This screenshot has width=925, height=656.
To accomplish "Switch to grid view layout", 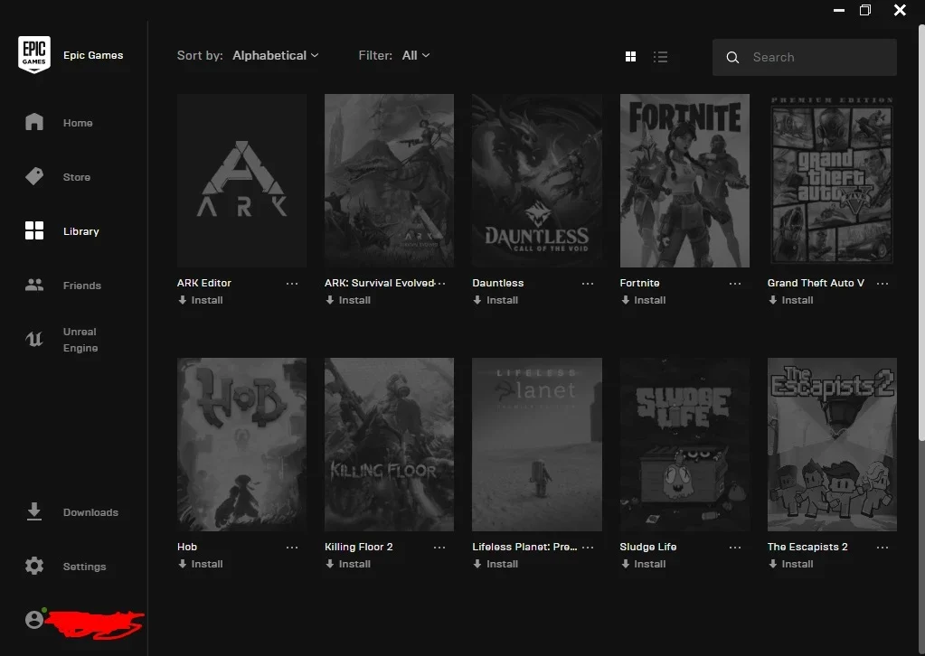I will coord(630,57).
